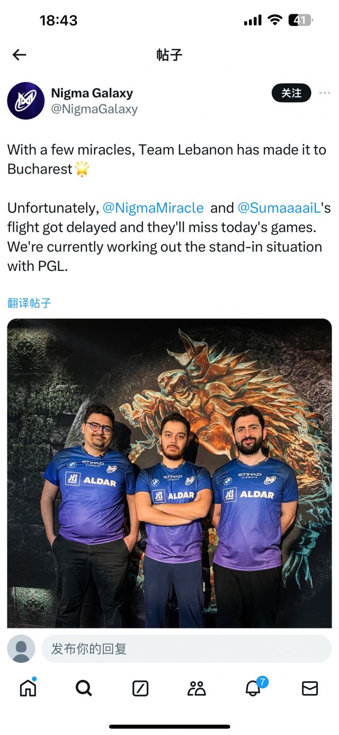Open the Nigma Galaxy profile avatar
The width and height of the screenshot is (339, 735).
point(26,101)
